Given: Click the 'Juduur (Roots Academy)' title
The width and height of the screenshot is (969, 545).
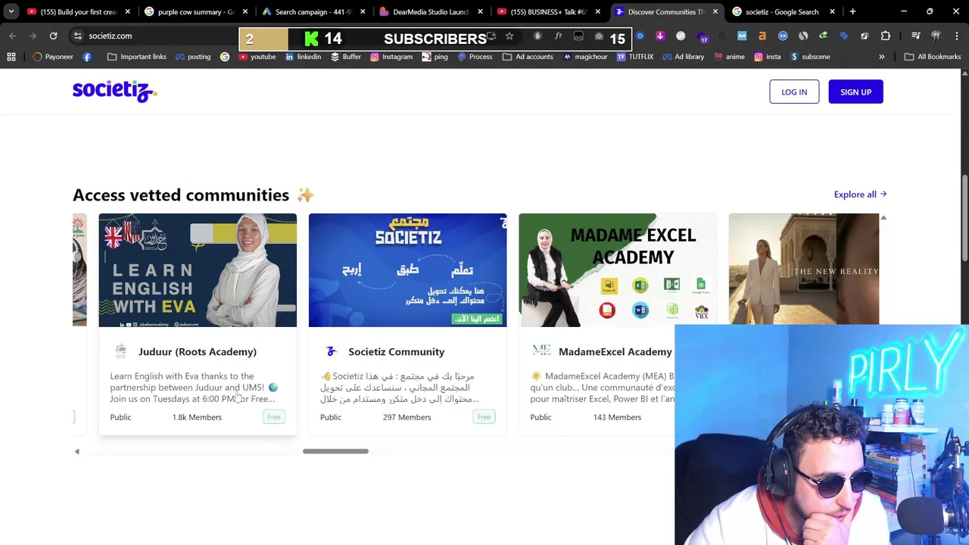Looking at the screenshot, I should pos(198,351).
